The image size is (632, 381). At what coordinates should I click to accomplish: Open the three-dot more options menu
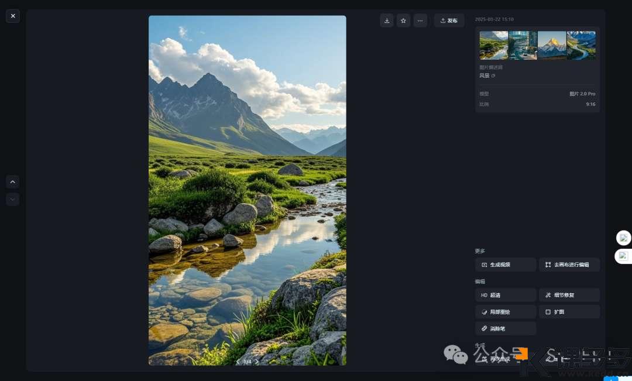coord(420,20)
